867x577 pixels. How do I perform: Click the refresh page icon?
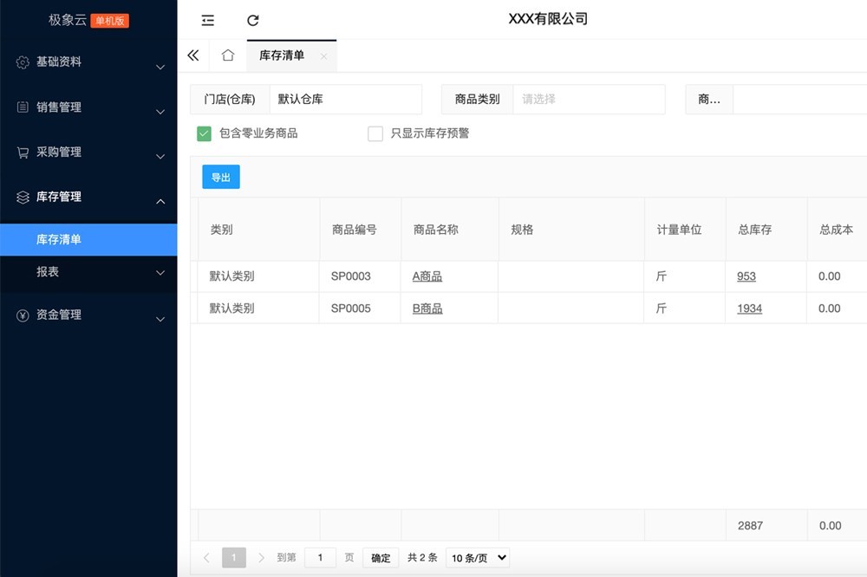(252, 19)
